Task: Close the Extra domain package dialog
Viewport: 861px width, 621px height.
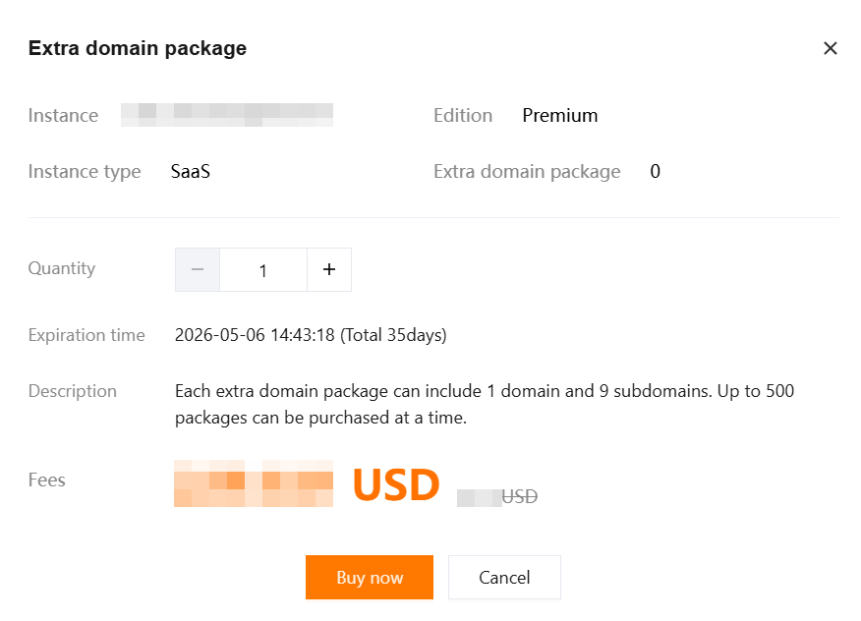Action: [831, 48]
